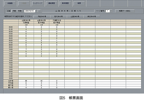The width and height of the screenshot is (144, 101).
Task: Select the 09:00 time row label
Action: (x=11, y=47)
